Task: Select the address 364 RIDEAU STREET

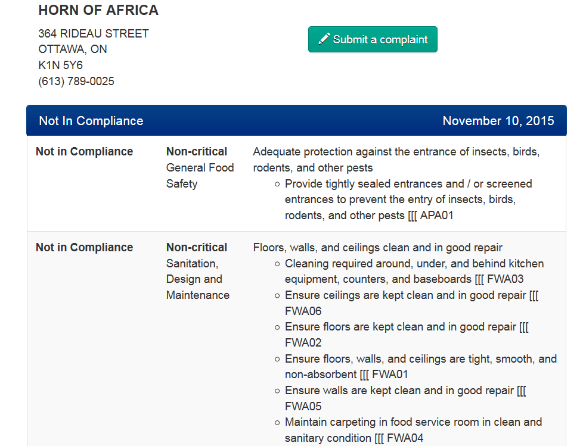Action: point(93,33)
